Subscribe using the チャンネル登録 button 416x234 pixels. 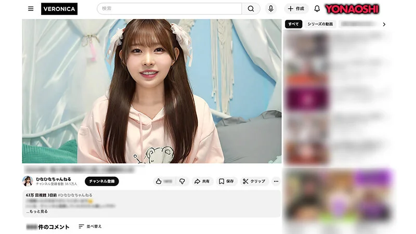[102, 181]
